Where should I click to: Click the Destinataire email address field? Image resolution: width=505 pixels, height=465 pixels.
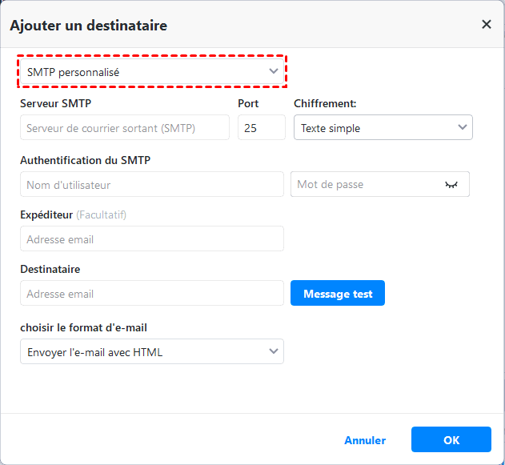tap(151, 294)
